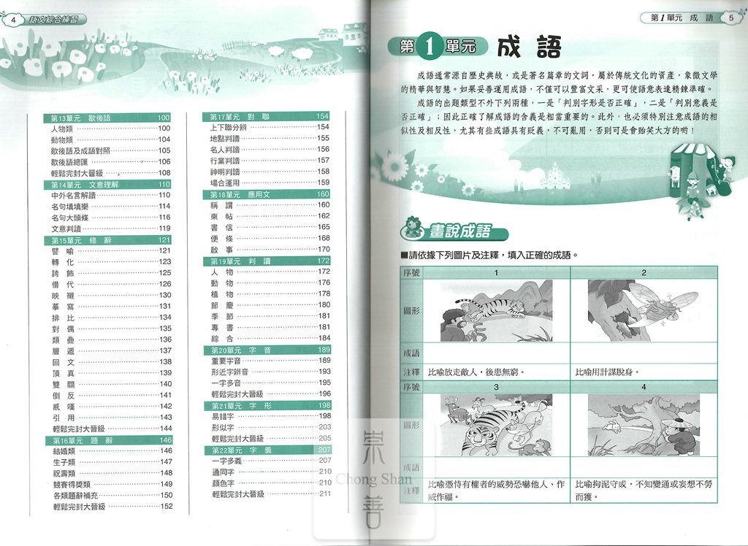This screenshot has height=546, width=748.
Task: Click the 文意判讀 entry
Action: 110,228
